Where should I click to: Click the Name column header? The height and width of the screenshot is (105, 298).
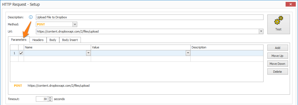[57, 47]
